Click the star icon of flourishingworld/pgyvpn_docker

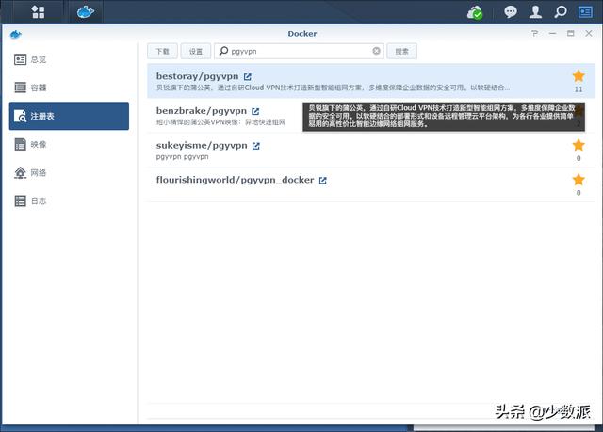[x=579, y=180]
